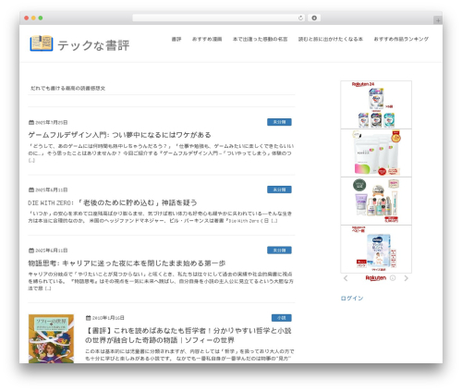Open the ログイン link

352,298
